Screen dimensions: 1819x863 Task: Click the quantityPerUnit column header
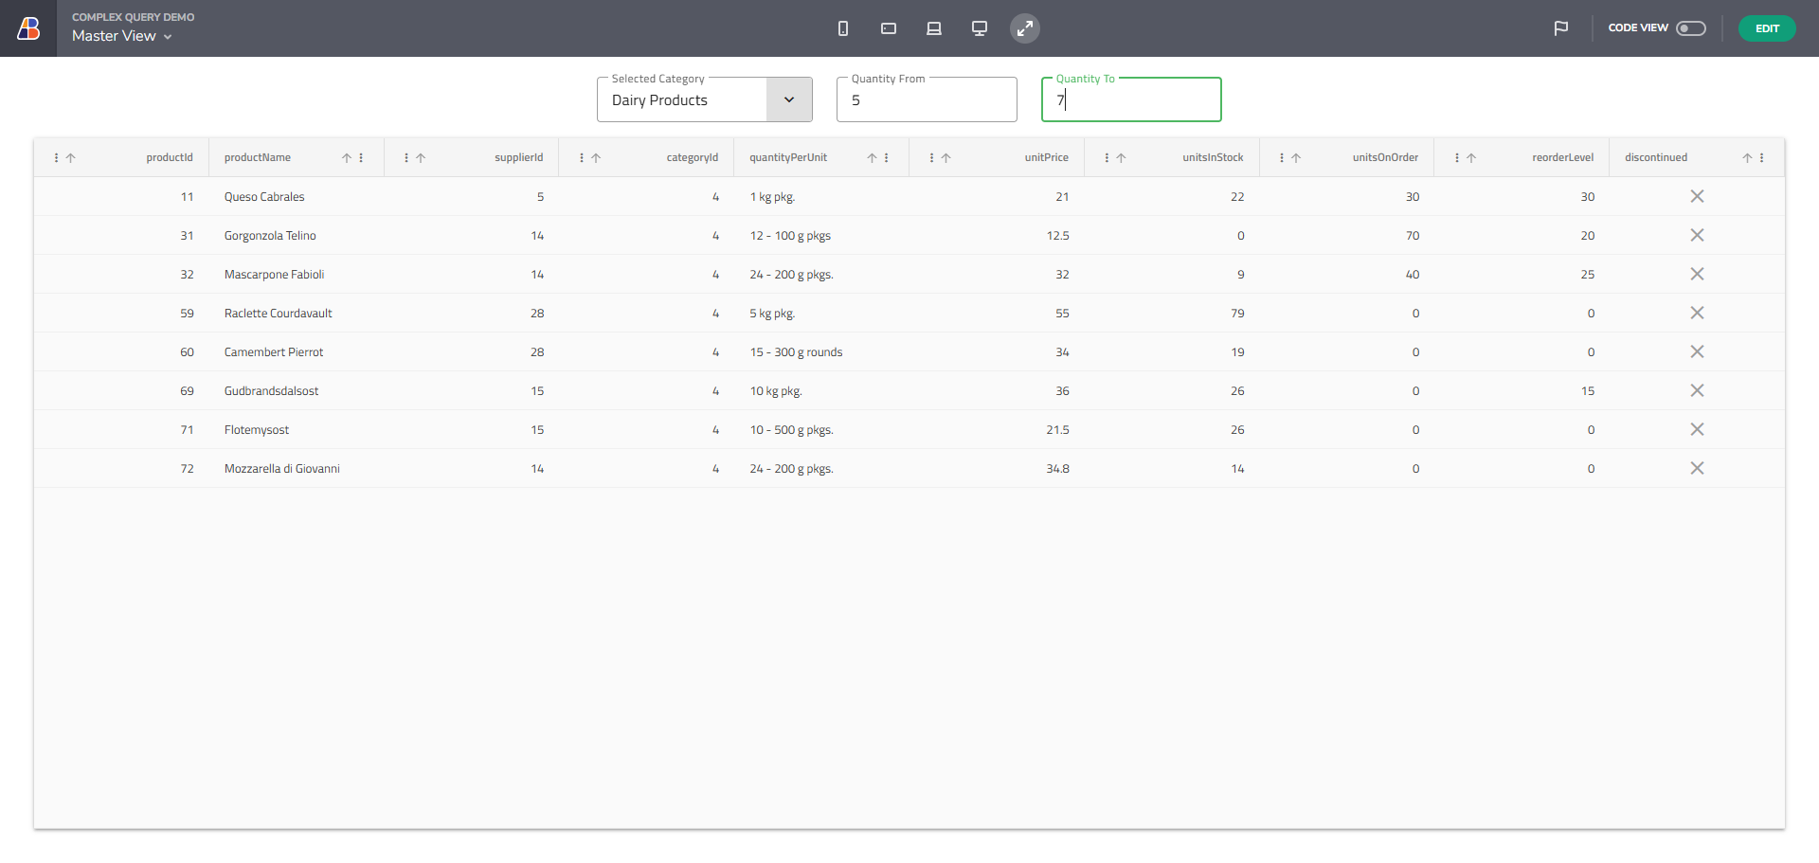[788, 158]
